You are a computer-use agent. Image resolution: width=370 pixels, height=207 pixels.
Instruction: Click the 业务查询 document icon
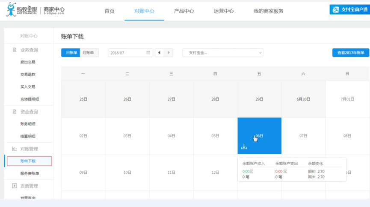[x=14, y=50]
